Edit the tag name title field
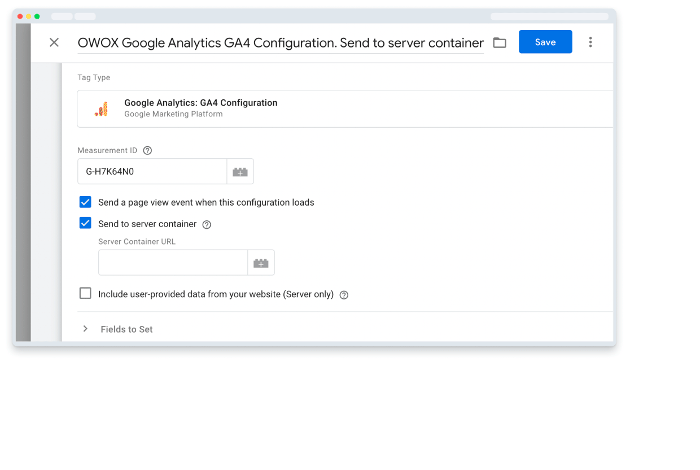 point(281,43)
